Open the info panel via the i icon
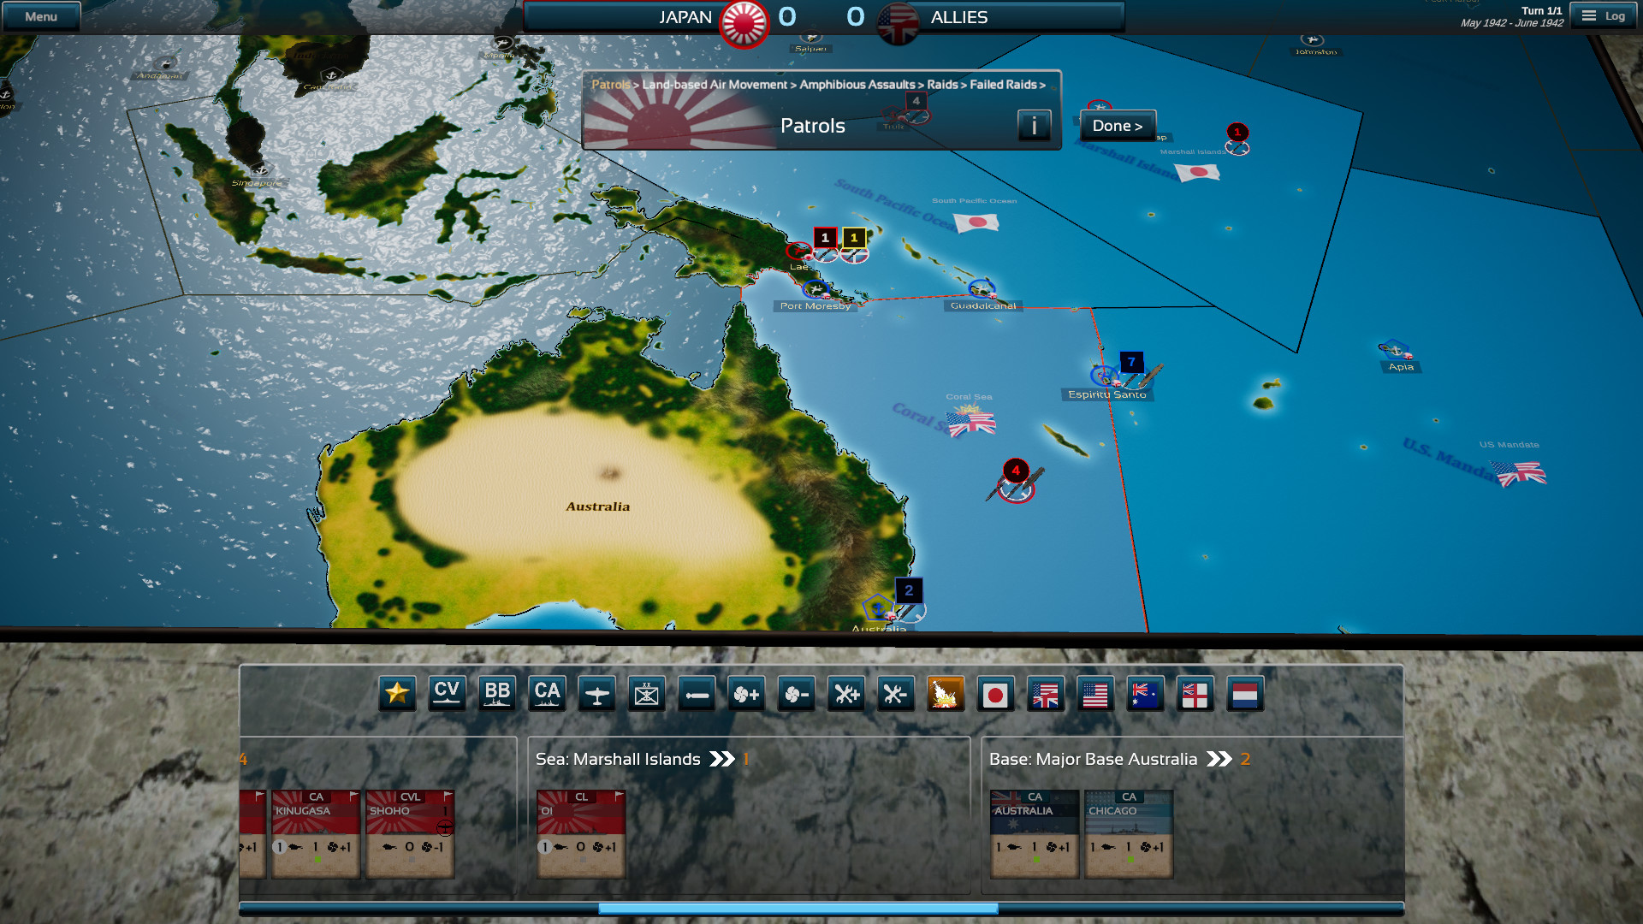The width and height of the screenshot is (1643, 924). pos(1034,125)
